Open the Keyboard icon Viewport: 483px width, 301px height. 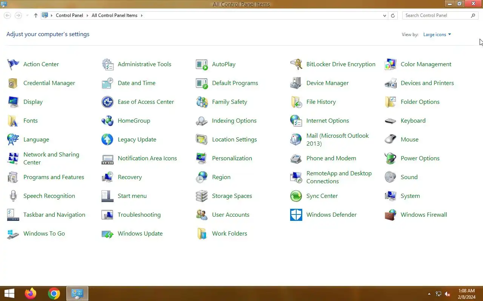point(391,121)
